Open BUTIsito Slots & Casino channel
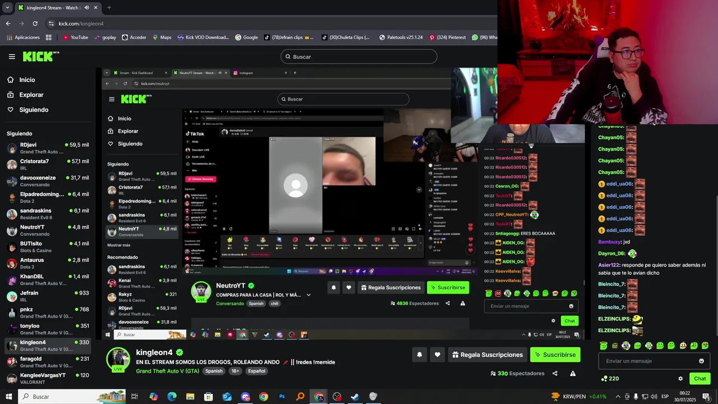Viewport: 718px width, 404px height. click(48, 247)
